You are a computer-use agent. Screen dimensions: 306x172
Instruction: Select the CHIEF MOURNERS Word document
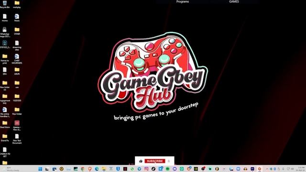(x=17, y=59)
